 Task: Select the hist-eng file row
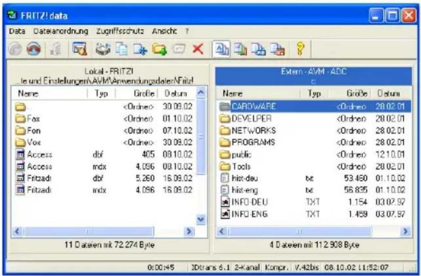point(313,190)
